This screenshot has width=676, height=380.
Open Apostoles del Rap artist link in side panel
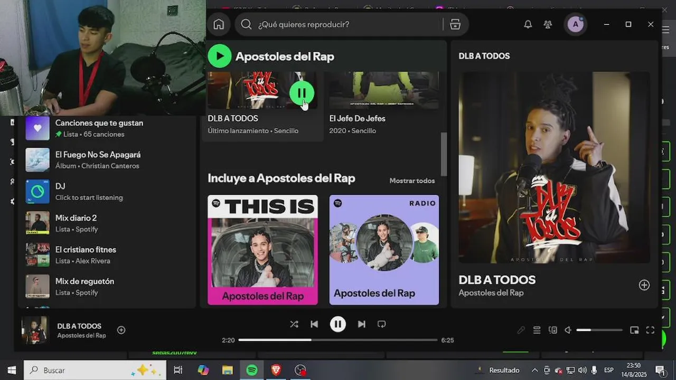(x=491, y=293)
